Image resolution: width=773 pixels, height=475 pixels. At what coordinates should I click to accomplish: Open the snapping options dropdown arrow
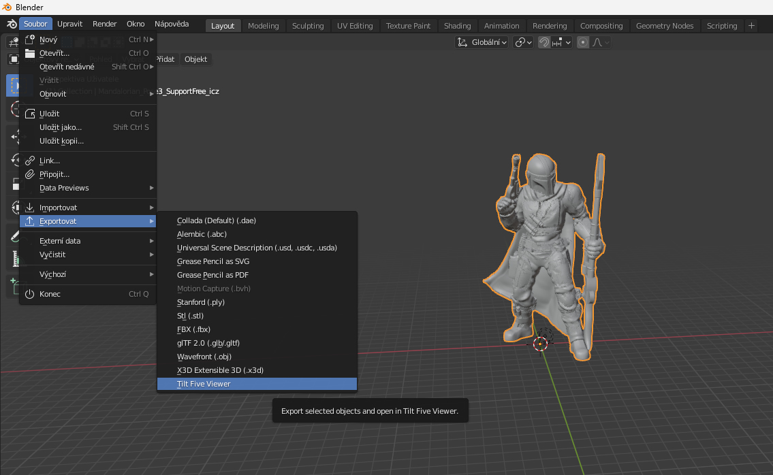(568, 43)
